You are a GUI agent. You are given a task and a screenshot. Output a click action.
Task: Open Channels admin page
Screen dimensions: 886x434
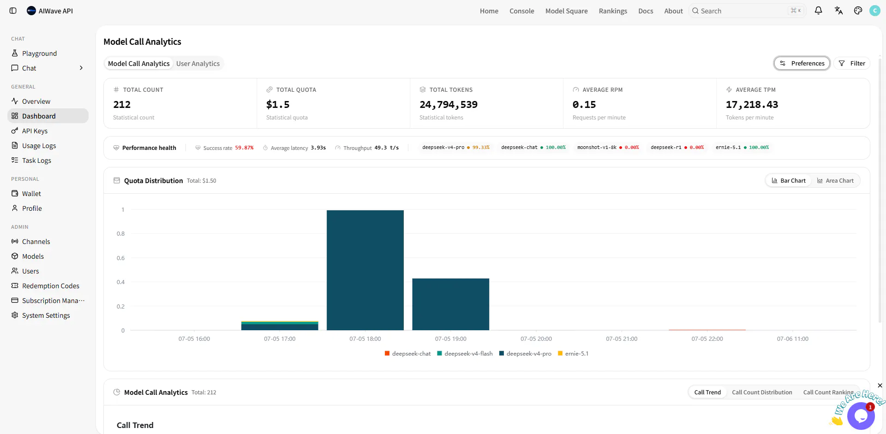click(48, 242)
